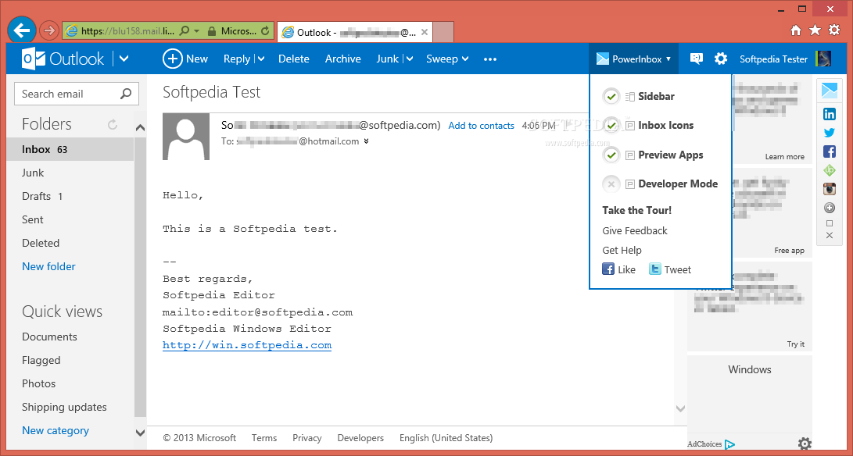The image size is (853, 456).
Task: Click the gear icon at bottom right
Action: pyautogui.click(x=805, y=444)
